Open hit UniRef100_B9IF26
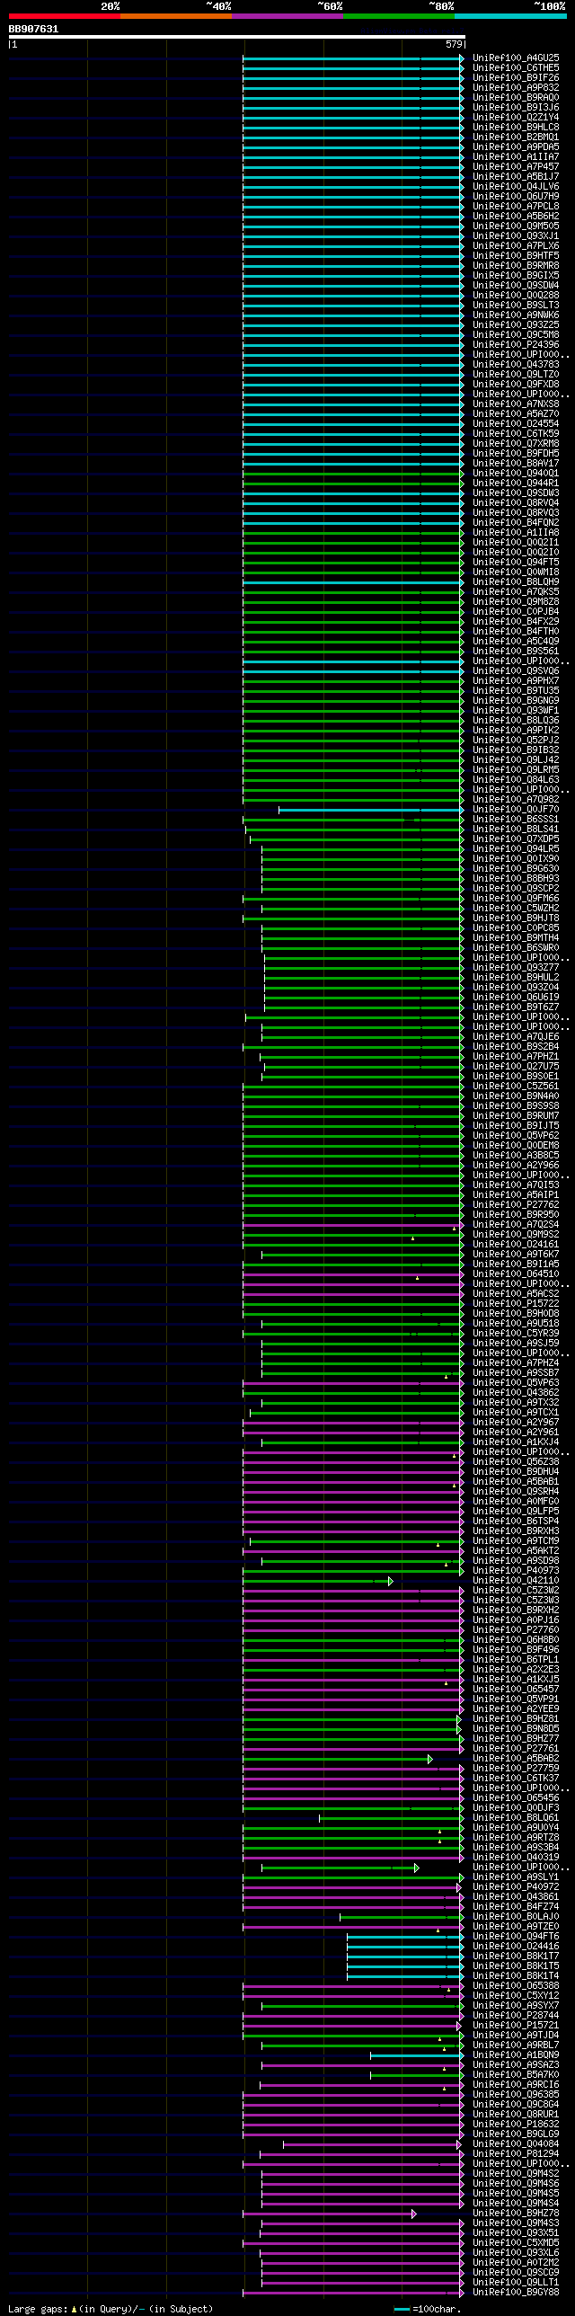This screenshot has width=575, height=2316. tap(516, 77)
